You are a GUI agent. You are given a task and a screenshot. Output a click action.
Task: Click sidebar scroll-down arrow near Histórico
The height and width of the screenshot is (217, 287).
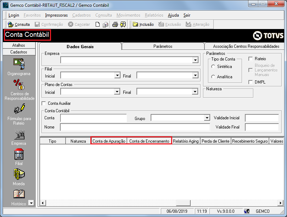[x=31, y=203]
